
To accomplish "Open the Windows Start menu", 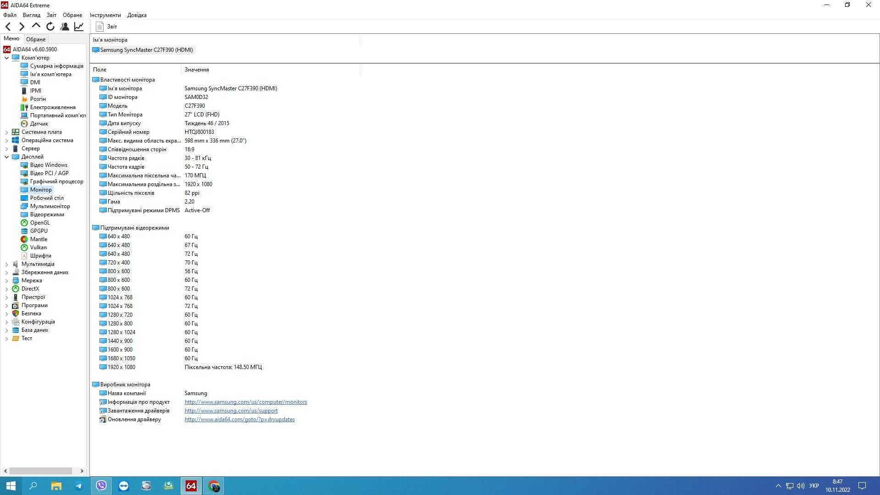I will (11, 486).
